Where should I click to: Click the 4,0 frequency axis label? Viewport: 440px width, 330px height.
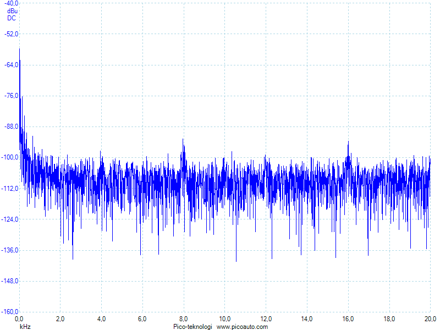coord(101,319)
